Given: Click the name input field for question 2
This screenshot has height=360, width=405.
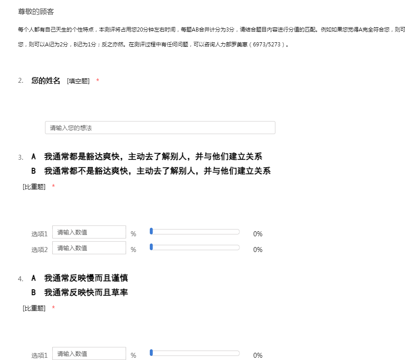Looking at the screenshot, I should click(x=160, y=128).
